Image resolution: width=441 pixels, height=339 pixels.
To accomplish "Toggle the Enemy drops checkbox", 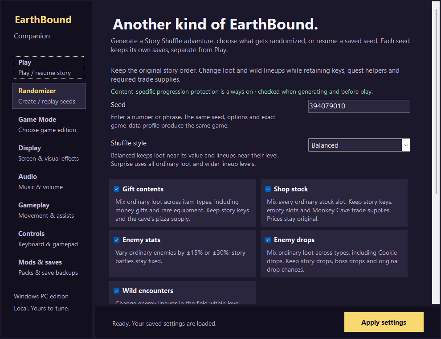I will point(268,240).
